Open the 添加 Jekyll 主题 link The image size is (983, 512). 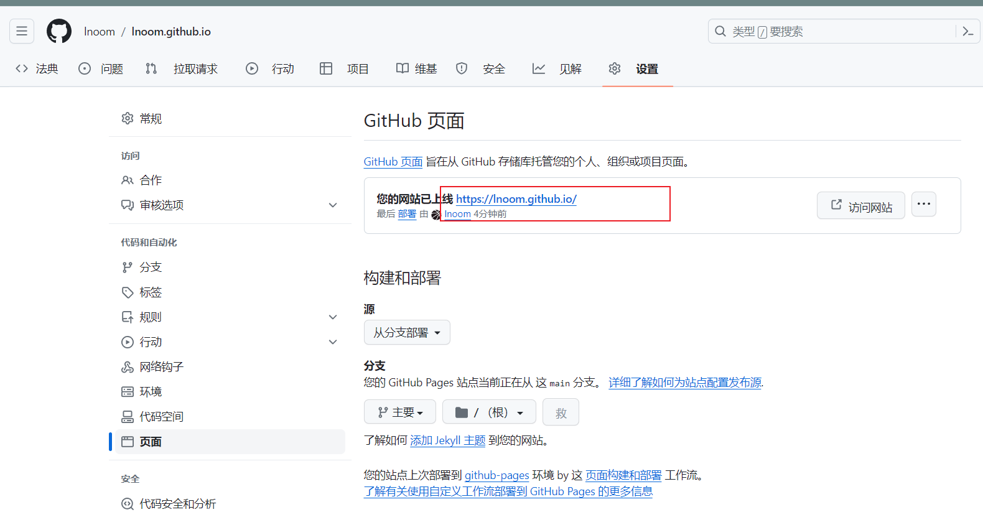coord(448,440)
